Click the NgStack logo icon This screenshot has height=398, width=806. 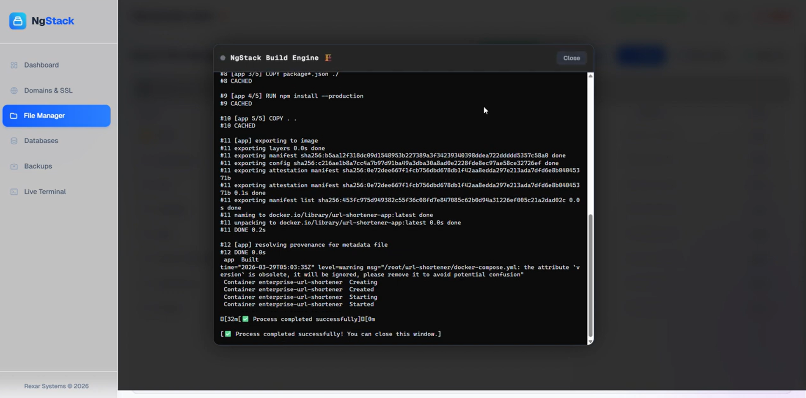pyautogui.click(x=18, y=21)
